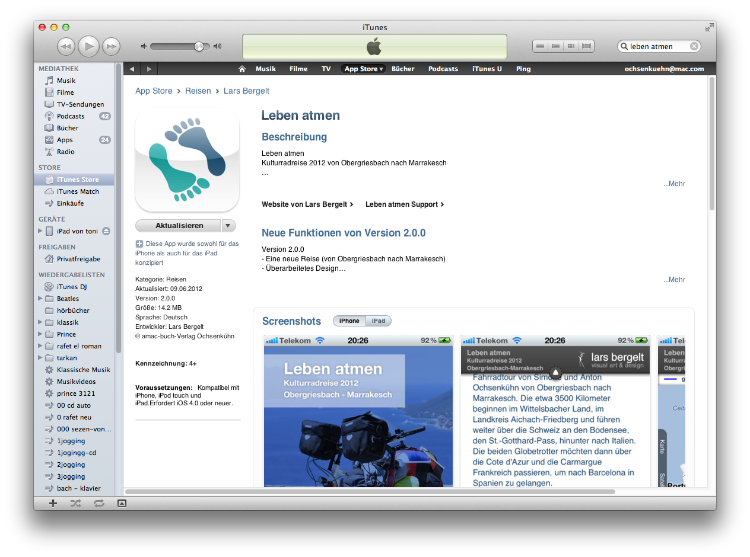Image resolution: width=750 pixels, height=557 pixels.
Task: Click in the search field containing 'leben atmen'
Action: (x=659, y=46)
